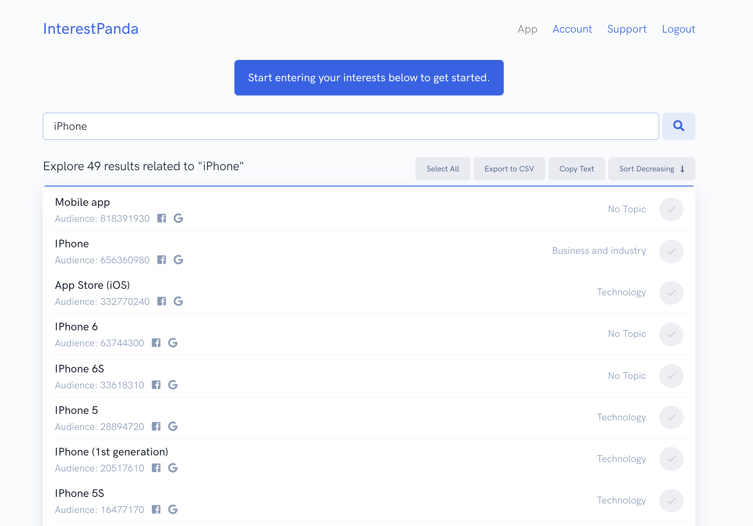
Task: Click Facebook icon for Mobile app
Action: [161, 218]
